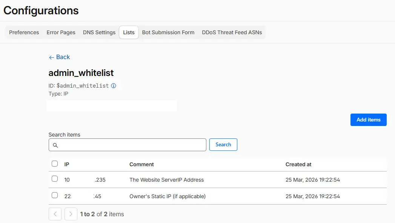Switch to DDoS Threat Feed ASNs tab
This screenshot has width=395, height=223.
[232, 32]
